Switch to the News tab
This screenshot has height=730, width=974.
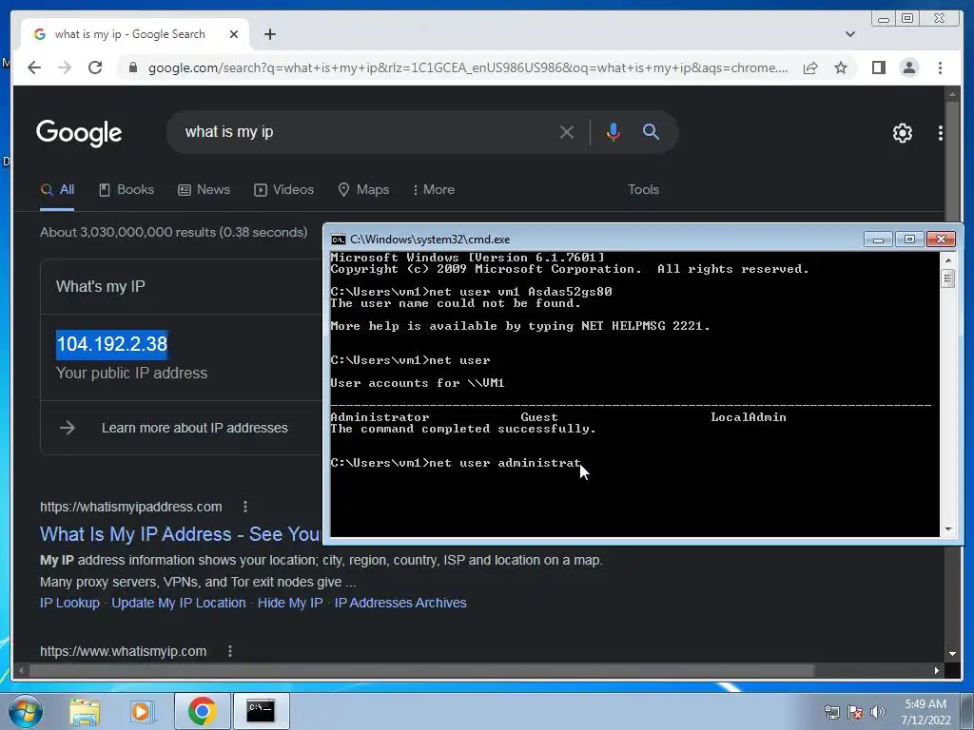pos(204,190)
